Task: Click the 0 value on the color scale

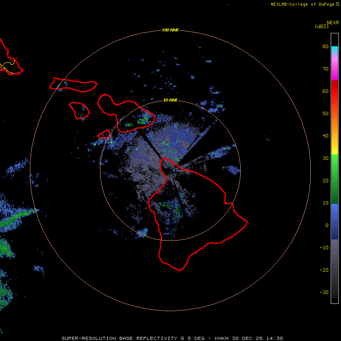Action: pos(327,225)
